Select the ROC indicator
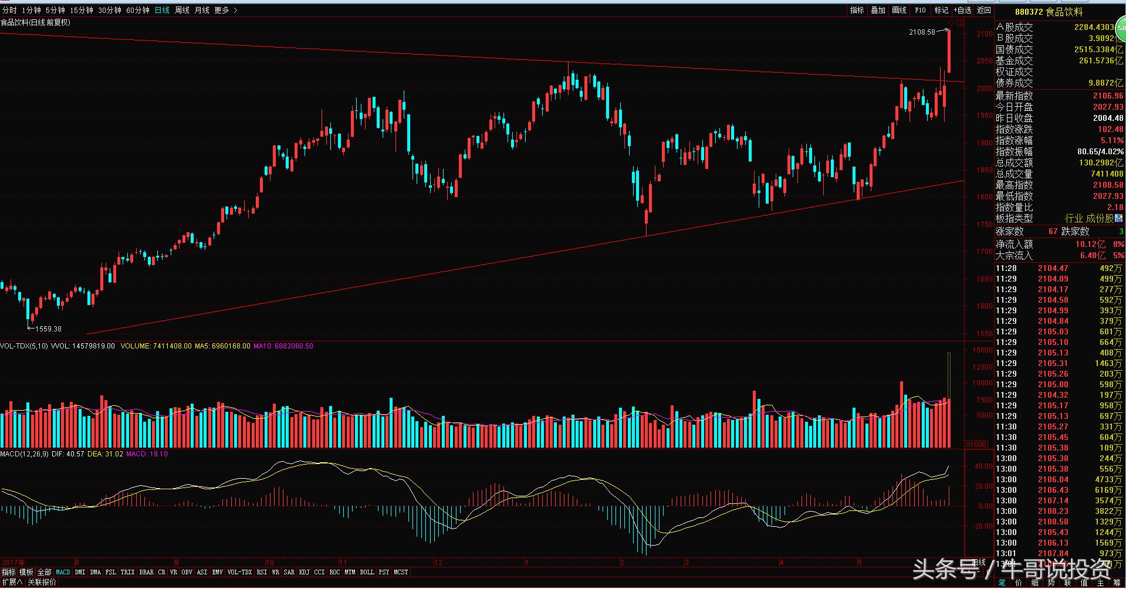Viewport: 1126px width, 589px height. pyautogui.click(x=334, y=572)
